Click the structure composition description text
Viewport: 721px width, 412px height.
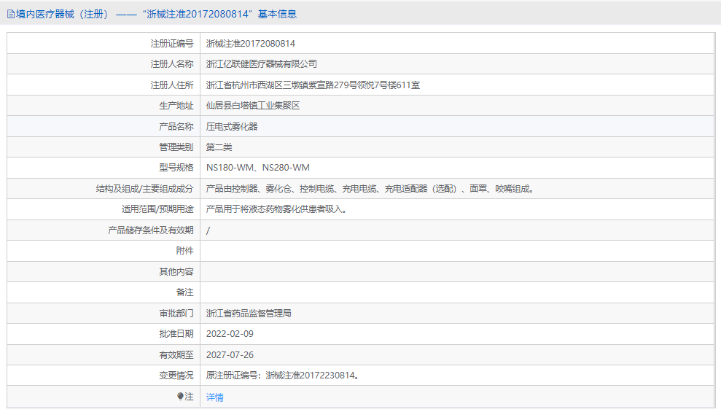(370, 189)
